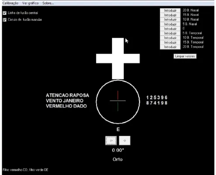This screenshot has width=216, height=175.
Task: Click Introduzir for 10 B. Nasal
Action: click(x=170, y=19)
